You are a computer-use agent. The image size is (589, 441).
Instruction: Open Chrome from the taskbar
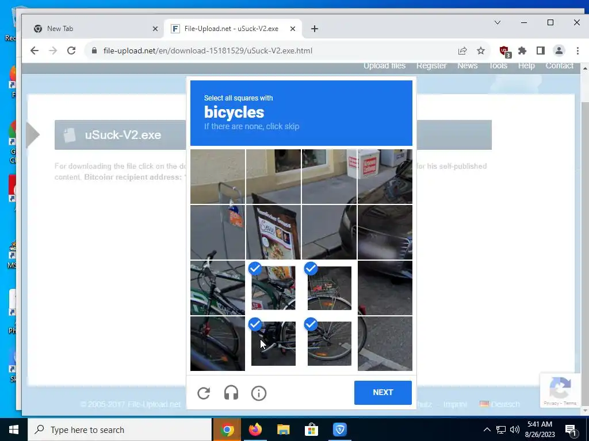(227, 430)
